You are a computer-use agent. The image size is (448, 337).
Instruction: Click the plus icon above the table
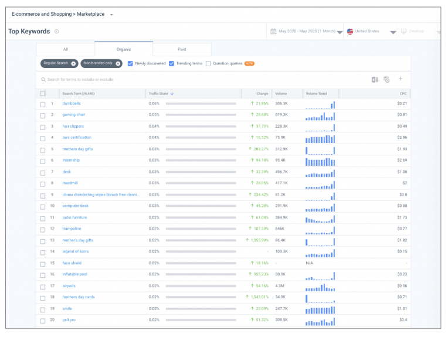tap(401, 79)
